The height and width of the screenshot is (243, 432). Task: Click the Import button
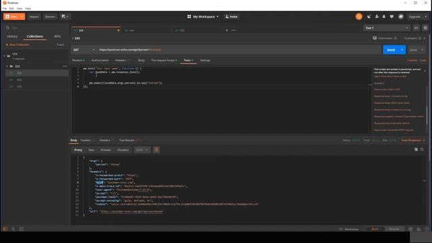click(34, 16)
